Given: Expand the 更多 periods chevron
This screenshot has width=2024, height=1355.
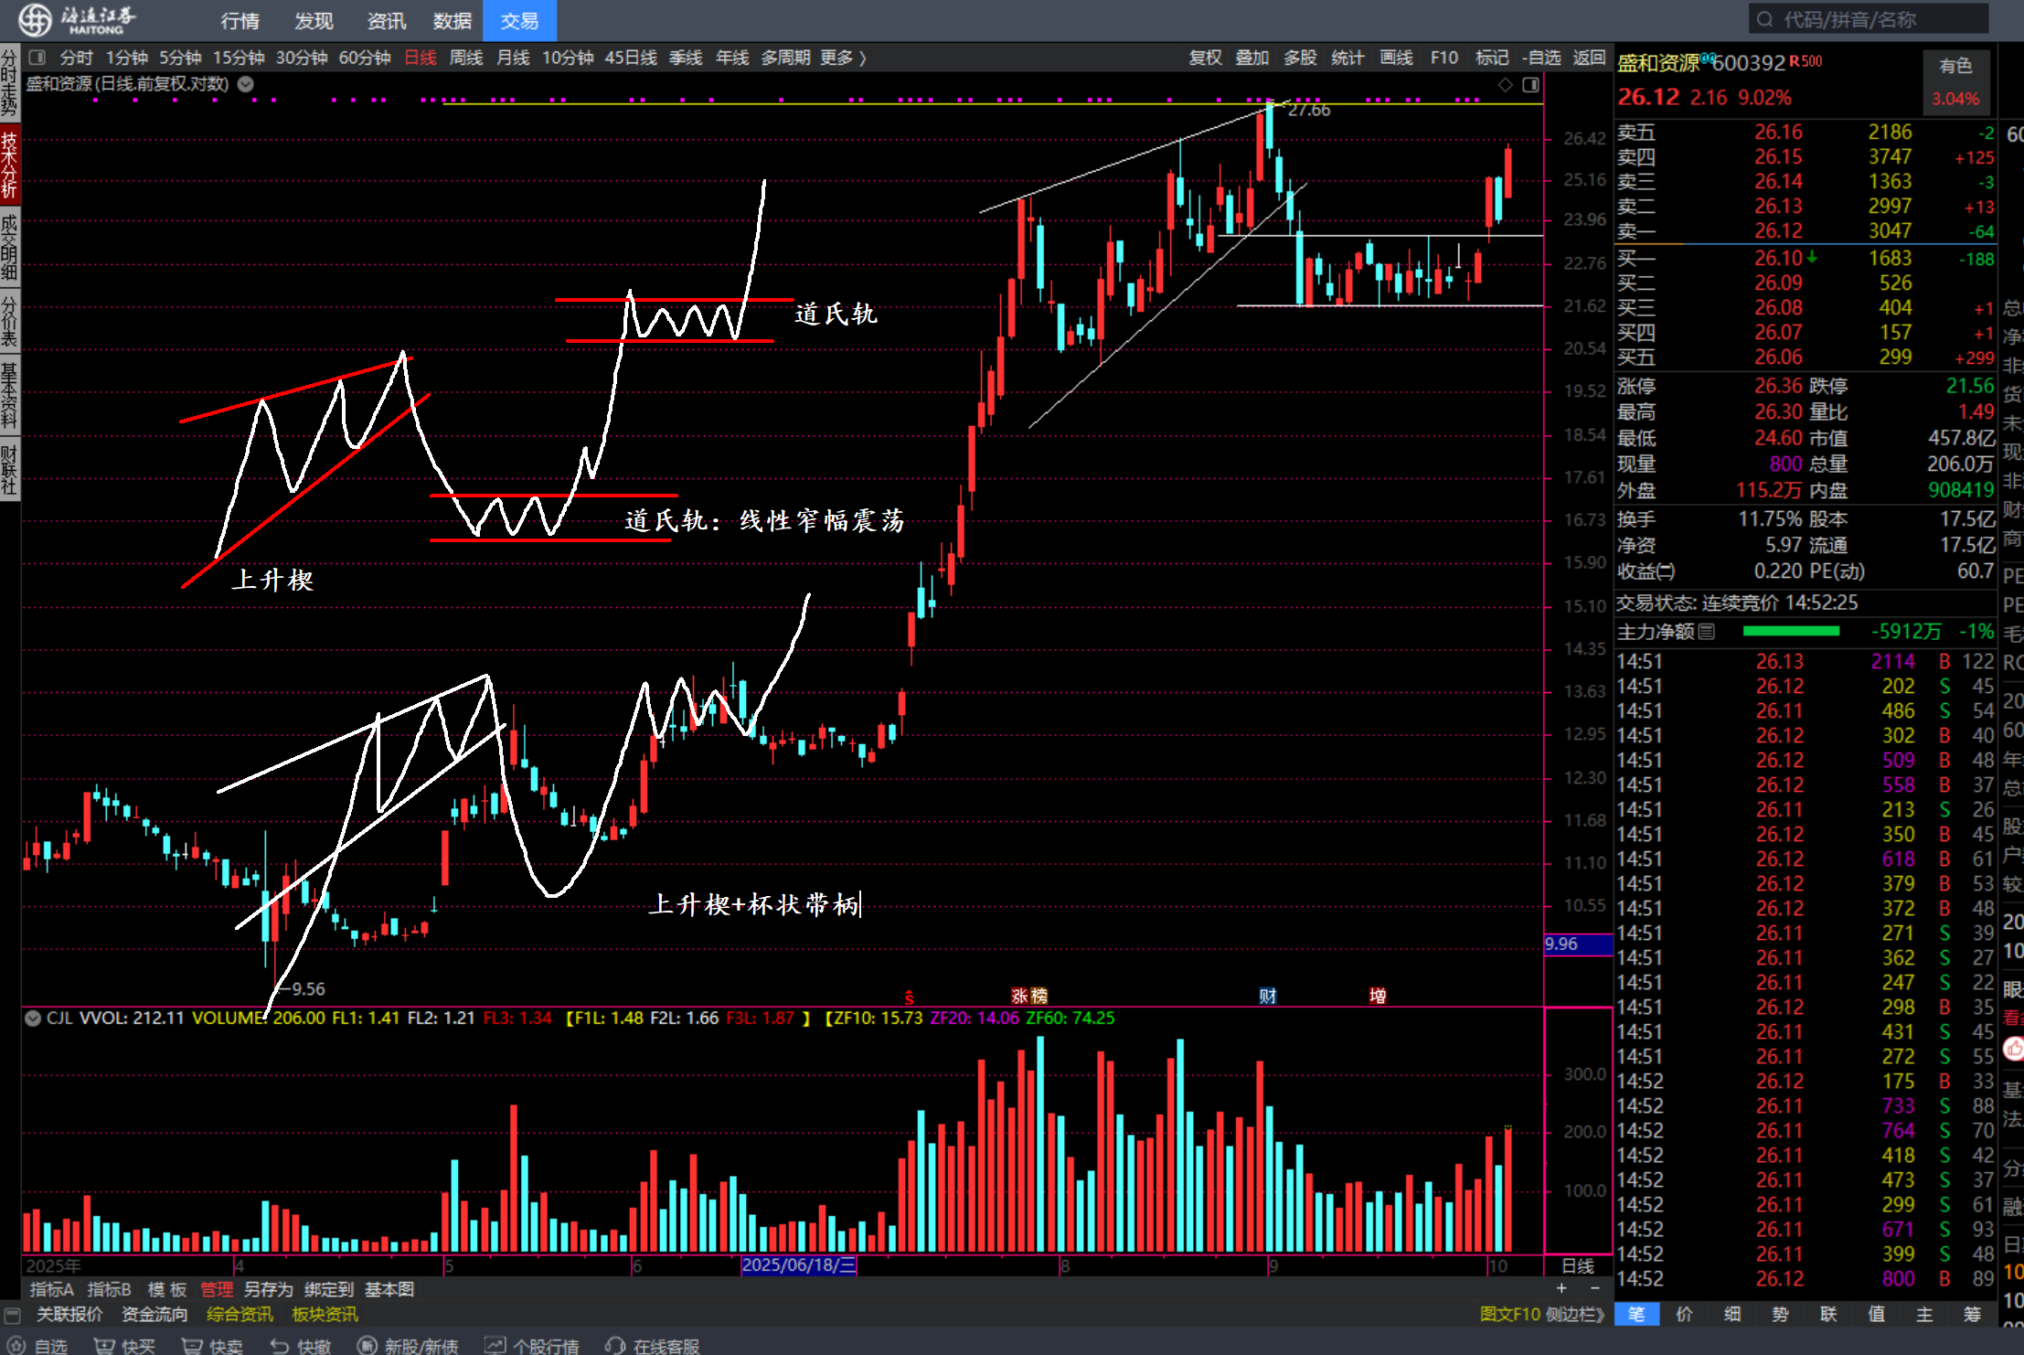Looking at the screenshot, I should point(862,58).
